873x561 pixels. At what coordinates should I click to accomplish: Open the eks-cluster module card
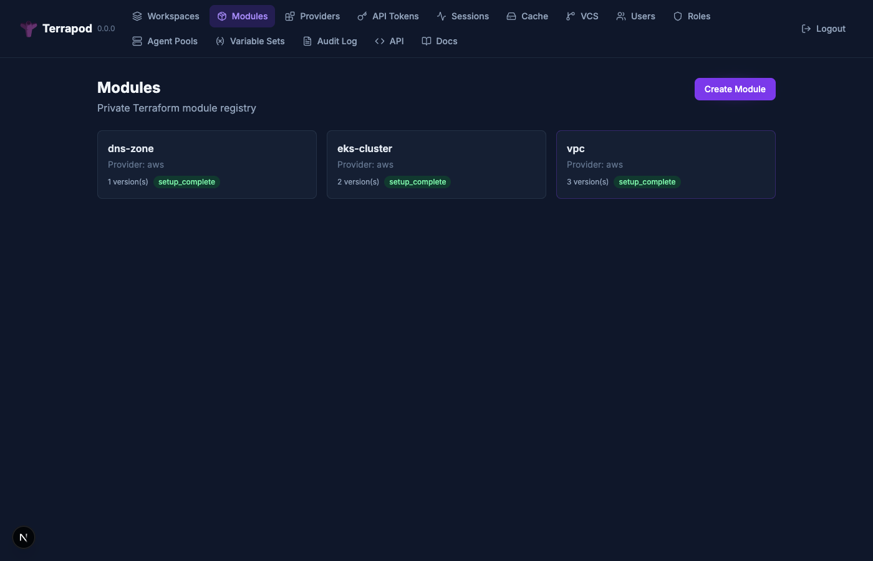point(436,165)
